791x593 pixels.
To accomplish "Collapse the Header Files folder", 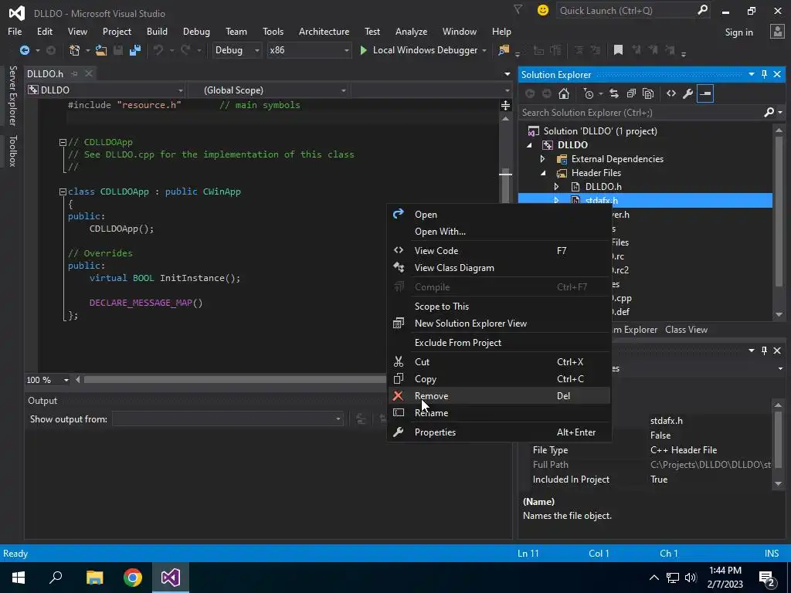I will pyautogui.click(x=543, y=173).
